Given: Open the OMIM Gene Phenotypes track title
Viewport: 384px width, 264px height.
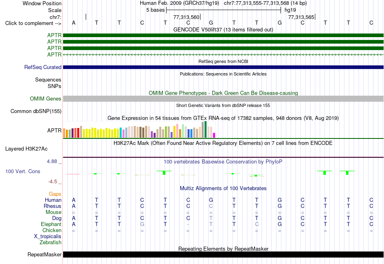Looking at the screenshot, I should [x=223, y=93].
